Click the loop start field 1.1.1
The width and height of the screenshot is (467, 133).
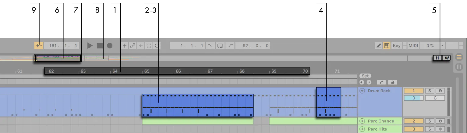click(188, 46)
